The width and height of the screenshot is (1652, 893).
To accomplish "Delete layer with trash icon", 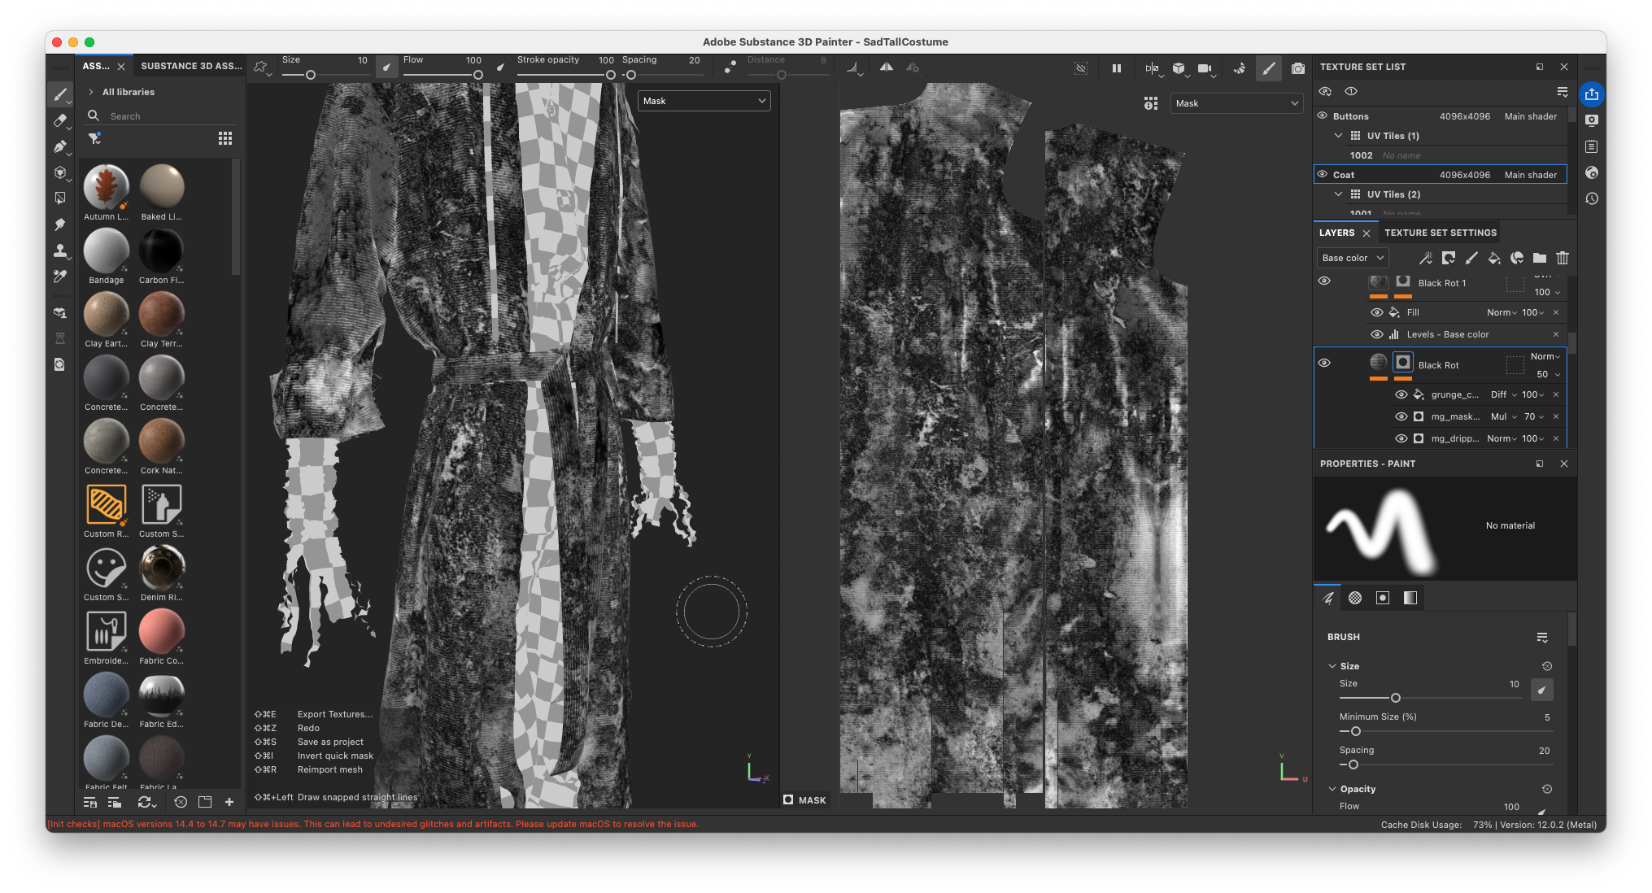I will 1562,258.
